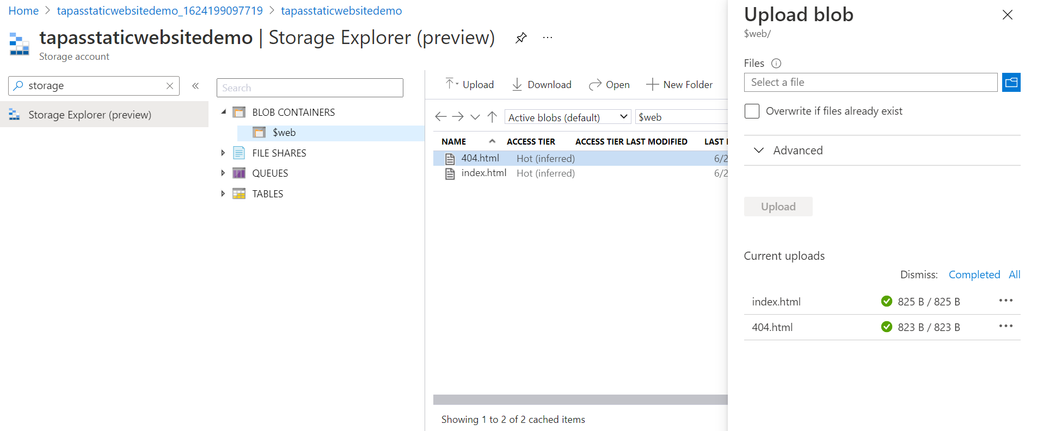Screen dimensions: 1037x431
Task: Sort by Access Tier column header
Action: point(531,141)
